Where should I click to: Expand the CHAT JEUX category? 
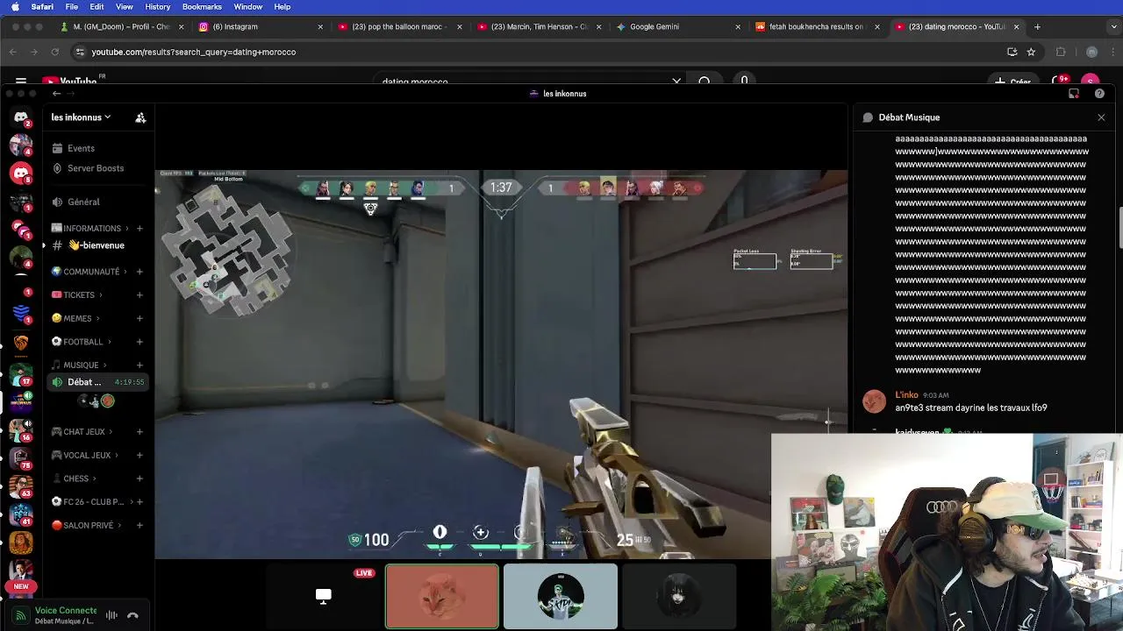pos(83,432)
